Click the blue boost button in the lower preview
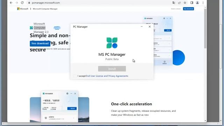 (72, 108)
